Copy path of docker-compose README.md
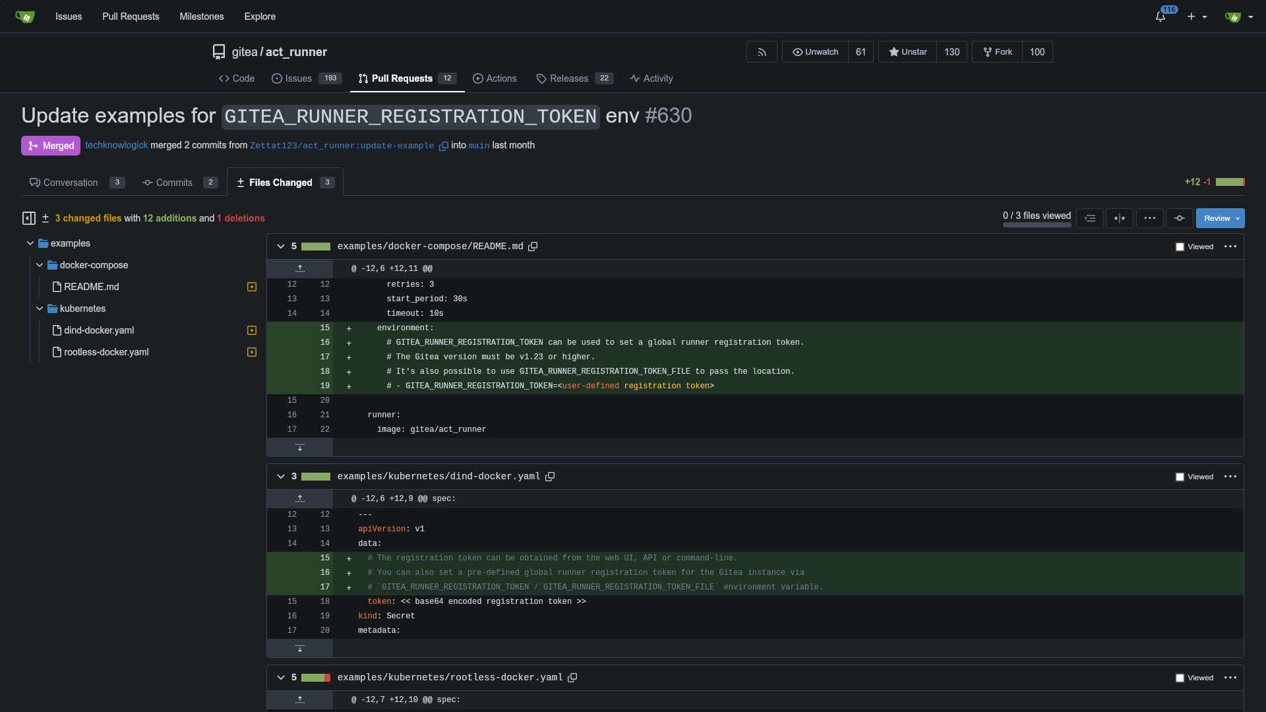1266x712 pixels. (533, 247)
